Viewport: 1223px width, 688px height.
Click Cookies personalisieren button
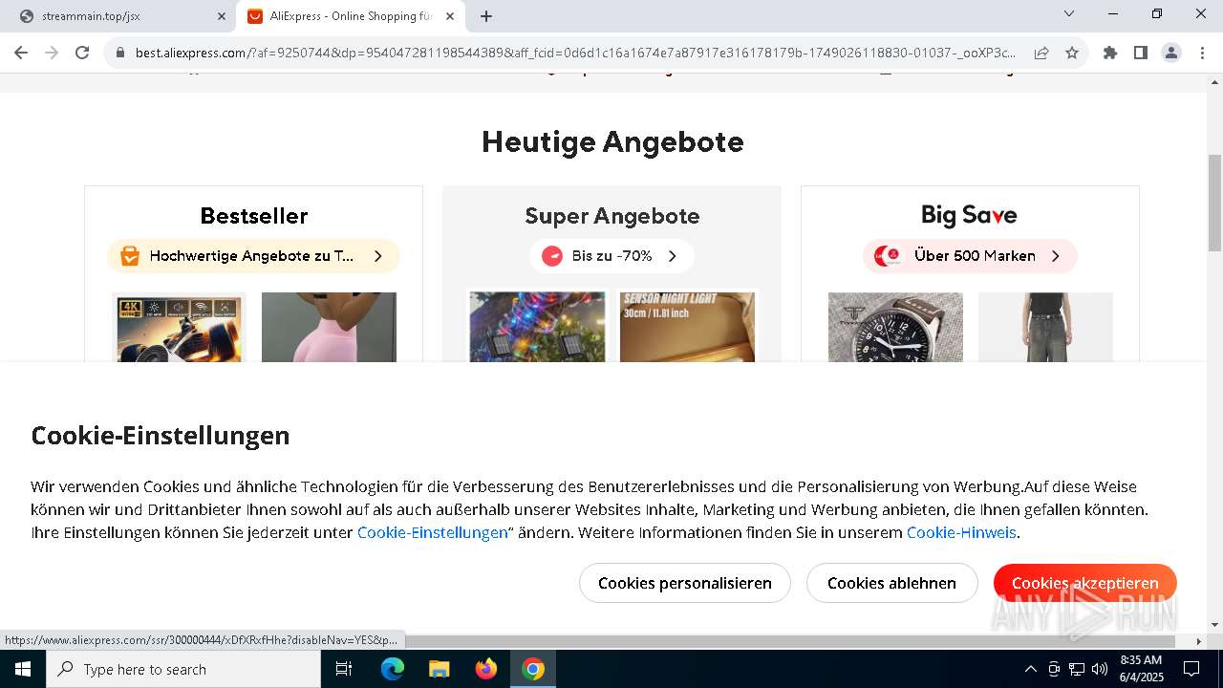[x=685, y=583]
